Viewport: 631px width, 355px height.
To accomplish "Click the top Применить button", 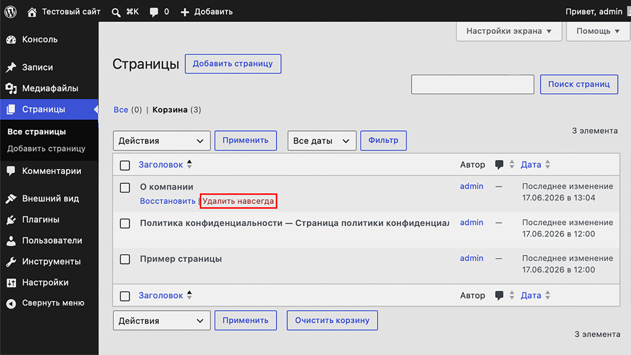I will coord(245,141).
